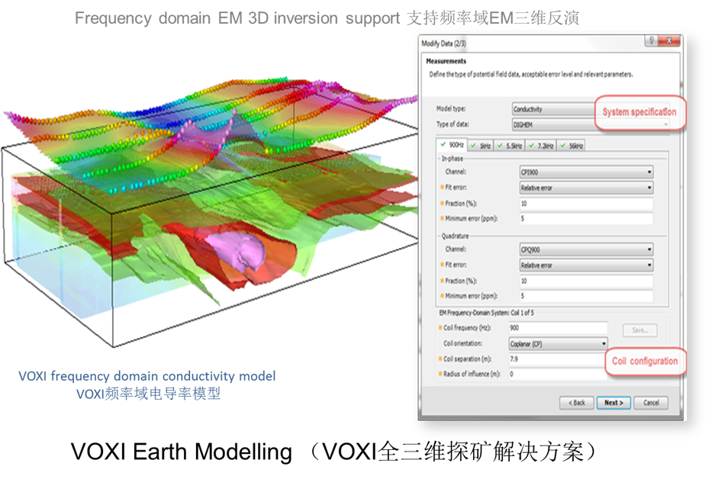Click the Cancel button

pos(651,403)
